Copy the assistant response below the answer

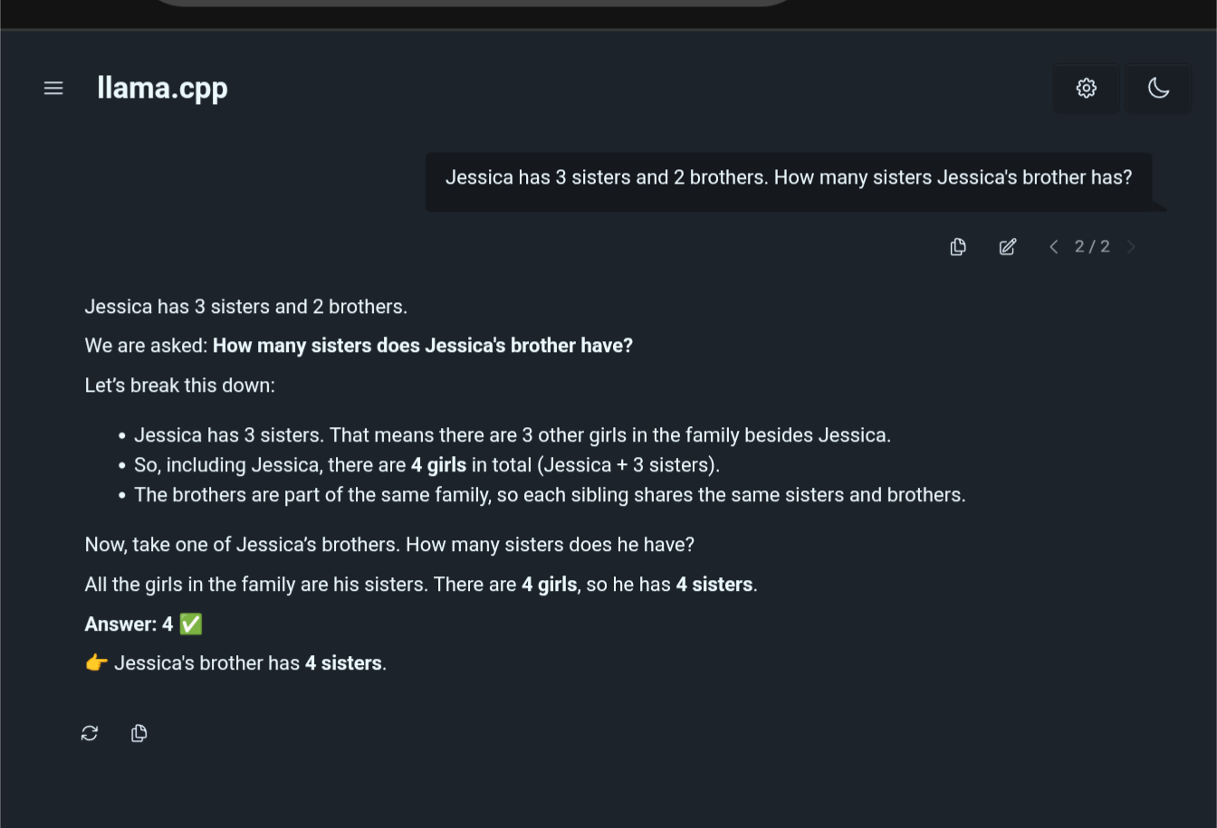(139, 733)
